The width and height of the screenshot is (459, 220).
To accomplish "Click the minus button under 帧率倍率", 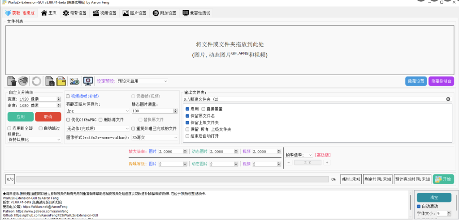I will (289, 162).
